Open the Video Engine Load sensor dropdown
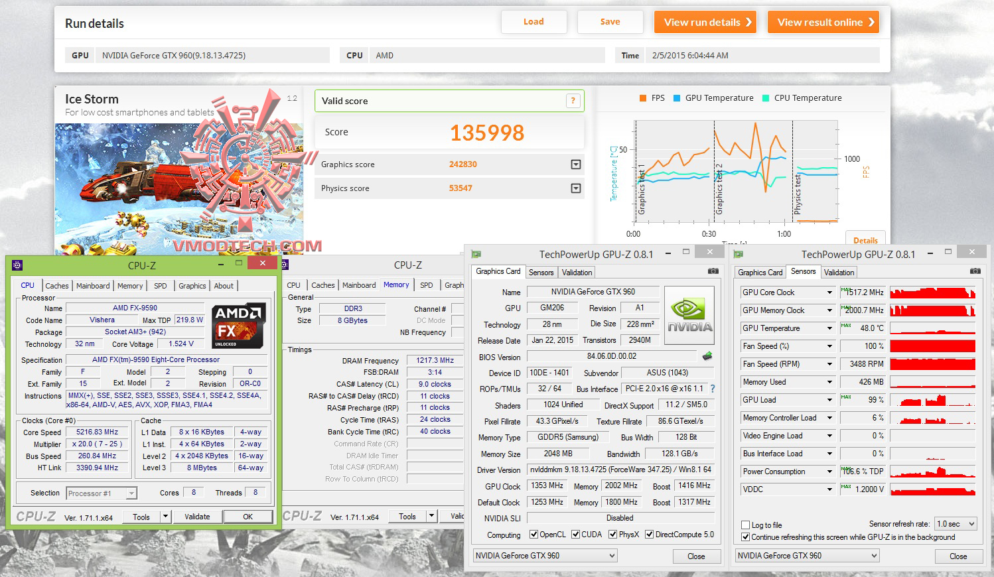The image size is (994, 577). pyautogui.click(x=829, y=436)
